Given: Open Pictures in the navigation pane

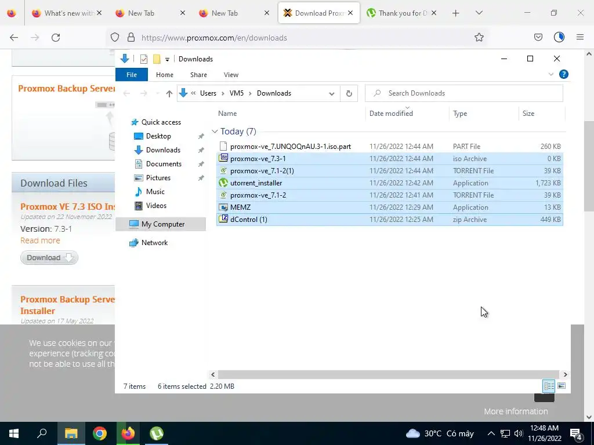Looking at the screenshot, I should coord(158,178).
